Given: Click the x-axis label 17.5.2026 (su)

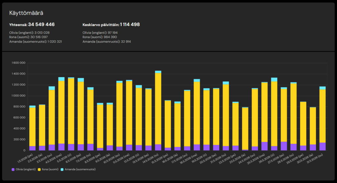Looking at the screenshot, I should click(180, 159).
